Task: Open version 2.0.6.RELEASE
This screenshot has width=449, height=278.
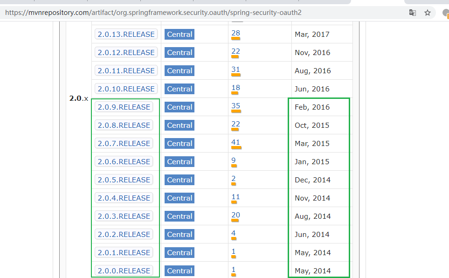Action: 124,162
